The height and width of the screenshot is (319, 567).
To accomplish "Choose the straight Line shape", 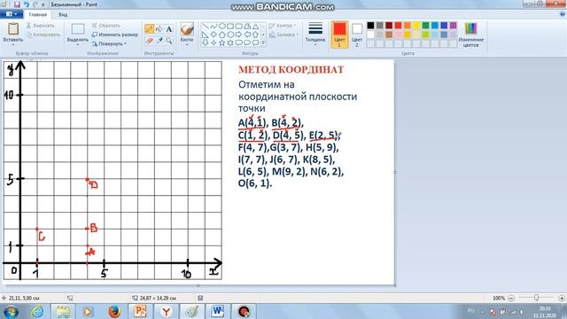I will click(x=205, y=27).
